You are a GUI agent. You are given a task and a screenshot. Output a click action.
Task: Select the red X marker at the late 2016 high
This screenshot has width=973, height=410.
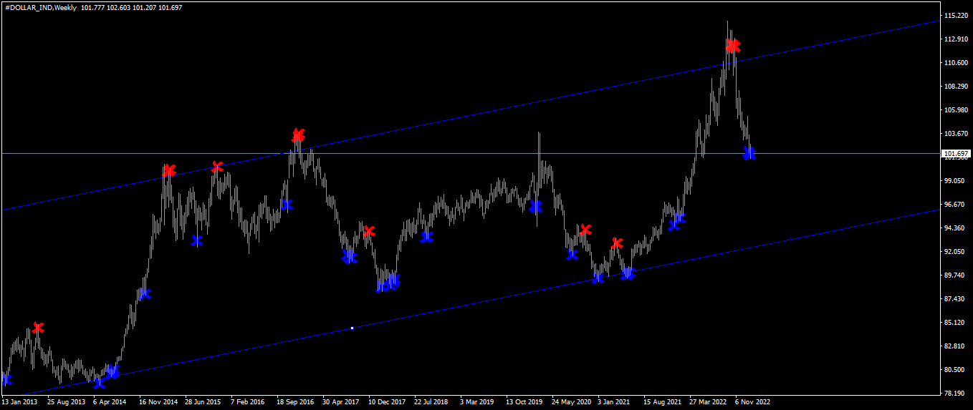[298, 135]
